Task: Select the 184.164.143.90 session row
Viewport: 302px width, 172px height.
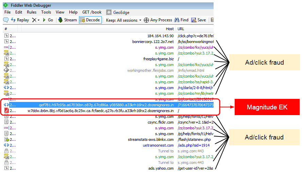Action: 108,36
